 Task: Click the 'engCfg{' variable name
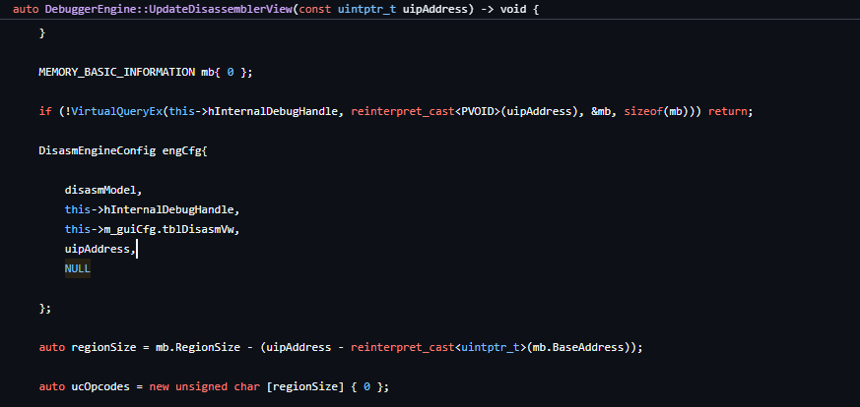[x=185, y=151]
